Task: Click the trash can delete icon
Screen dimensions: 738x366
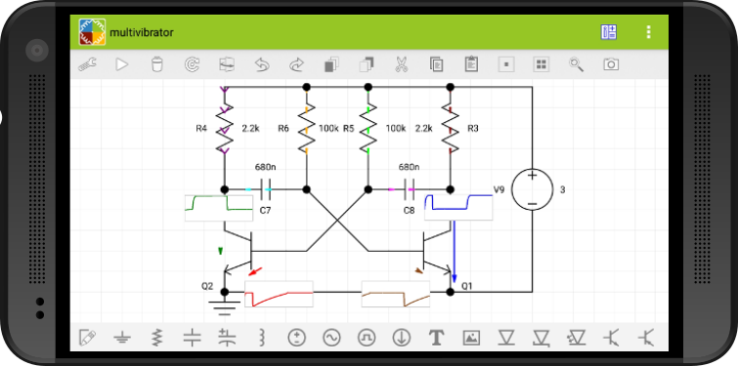Action: coord(156,64)
